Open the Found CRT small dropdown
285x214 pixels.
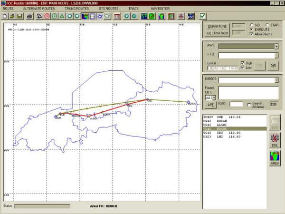pyautogui.click(x=214, y=97)
